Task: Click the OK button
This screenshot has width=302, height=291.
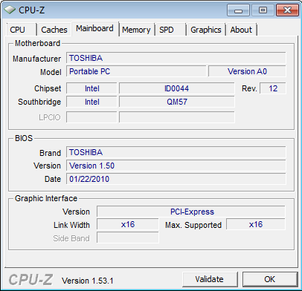Action: (270, 279)
